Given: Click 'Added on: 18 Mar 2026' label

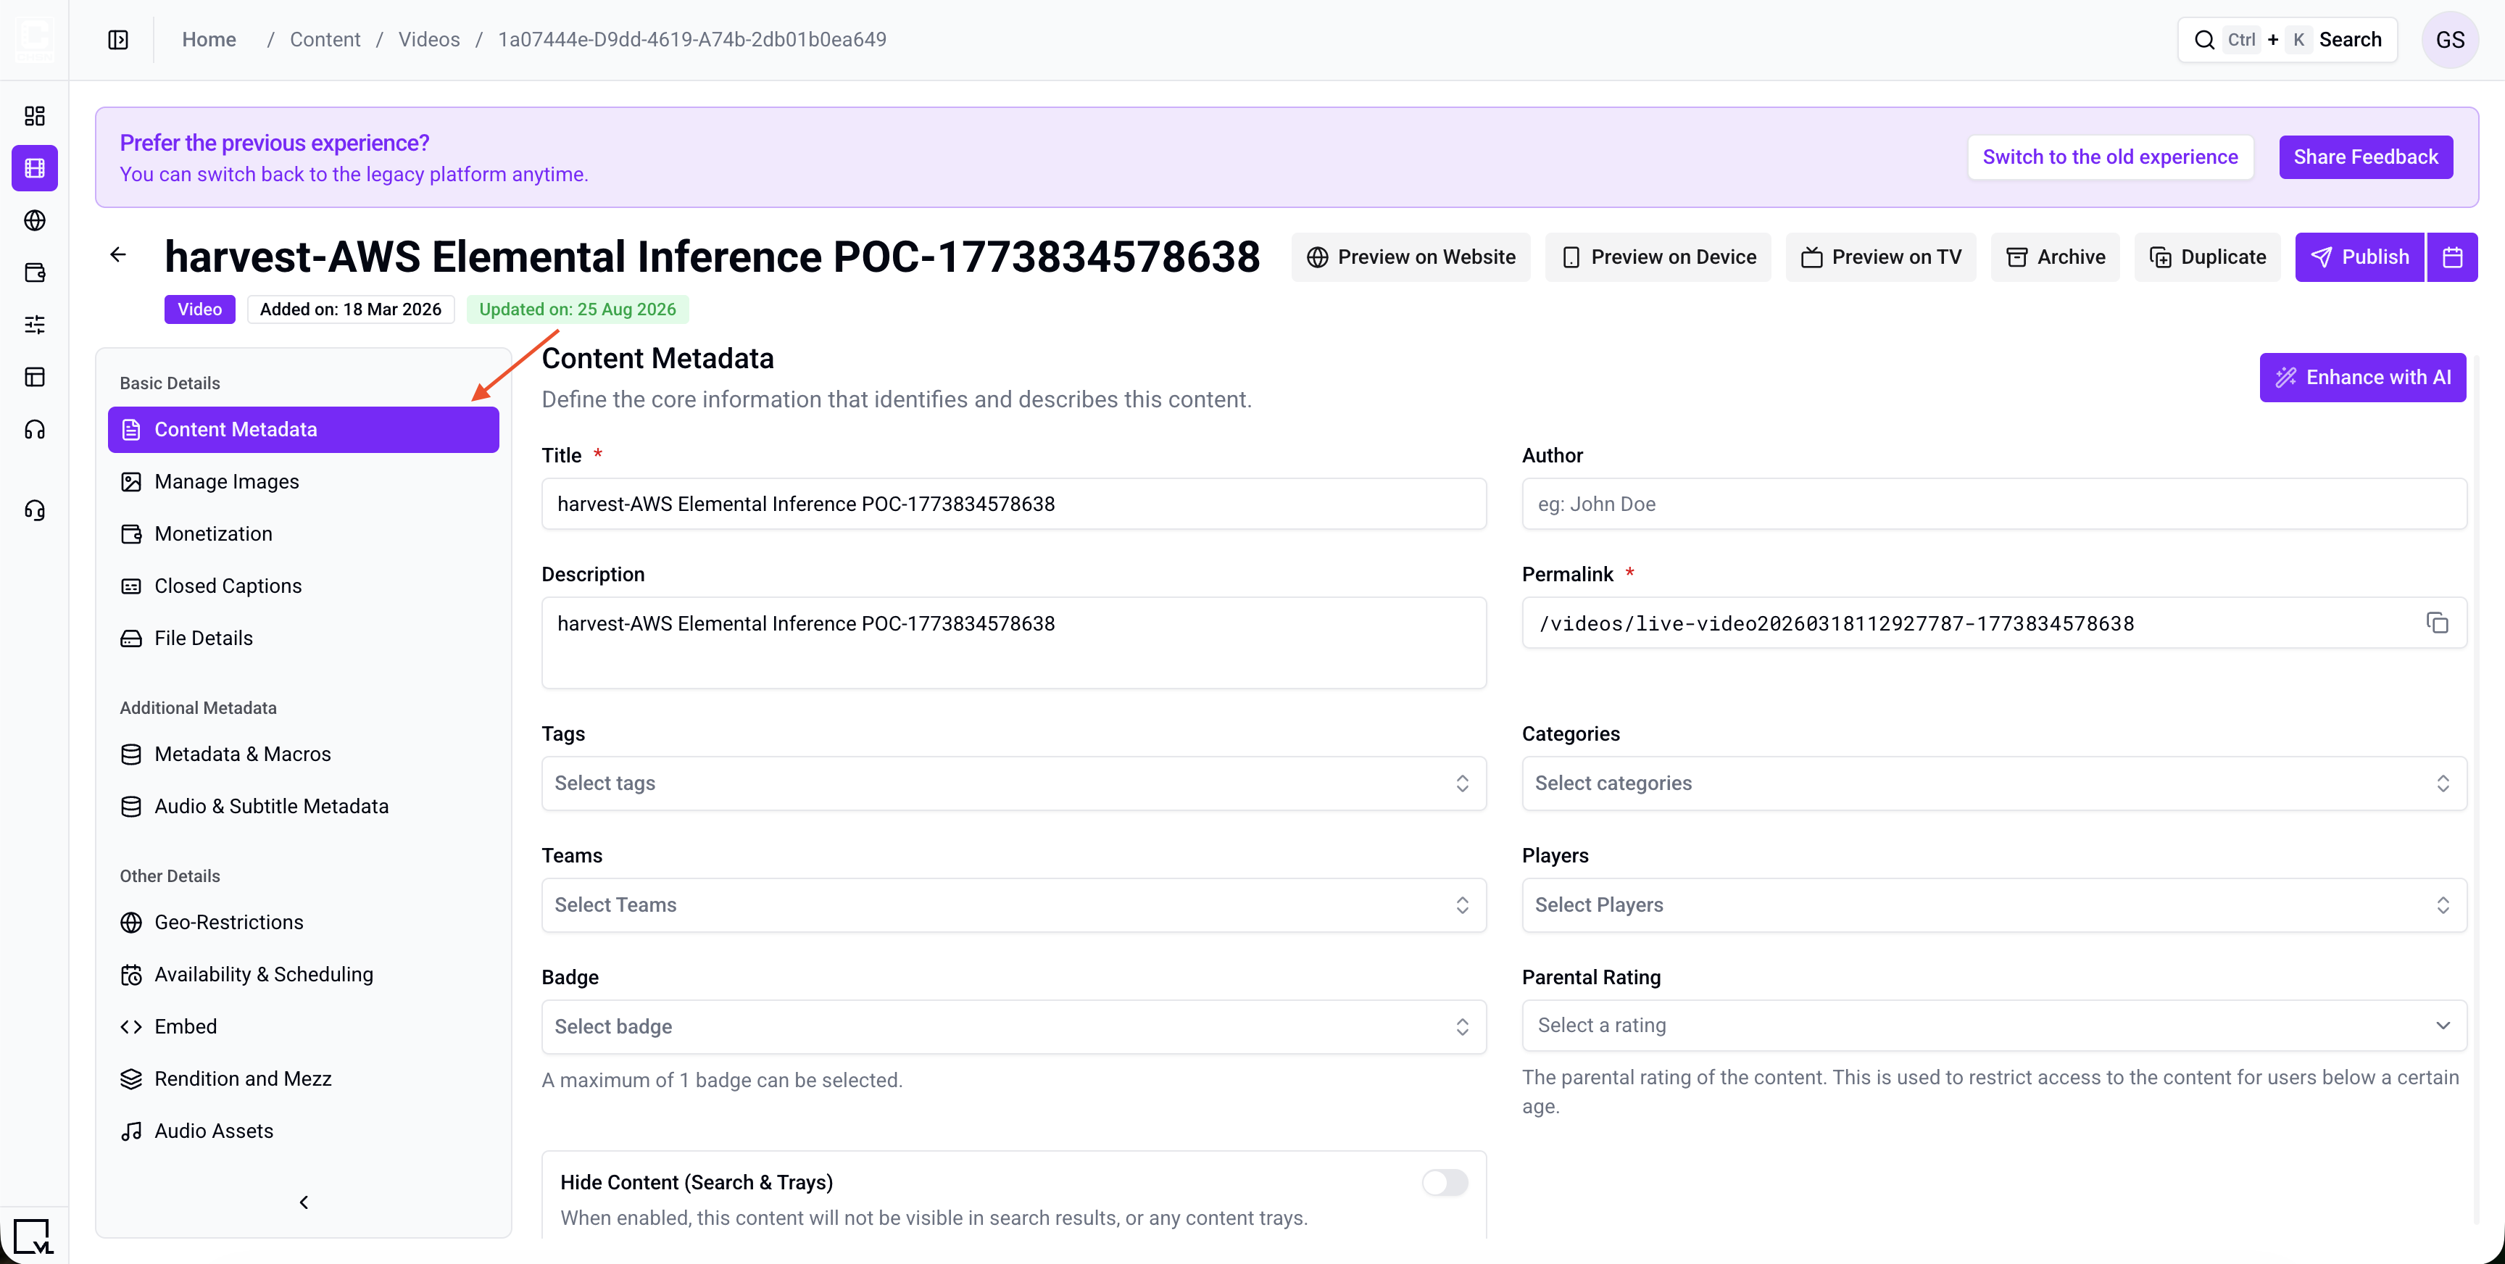Looking at the screenshot, I should [350, 309].
